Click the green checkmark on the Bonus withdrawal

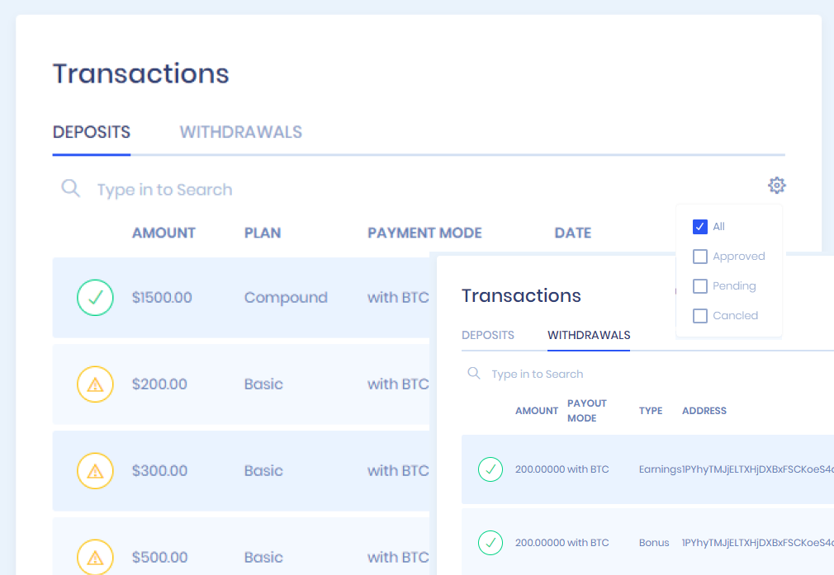[490, 543]
